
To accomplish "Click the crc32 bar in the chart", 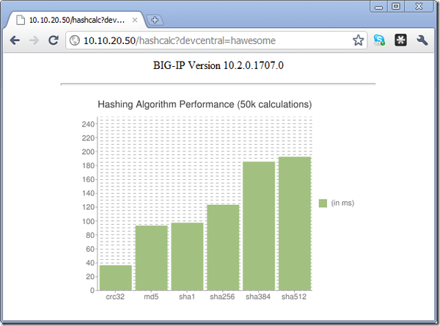I will pyautogui.click(x=116, y=278).
